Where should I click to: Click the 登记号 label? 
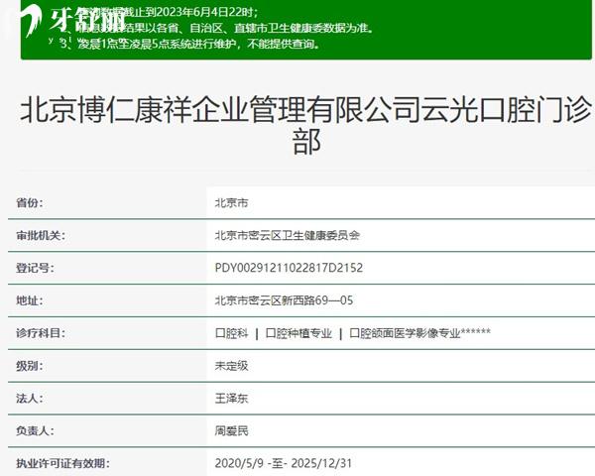click(35, 268)
